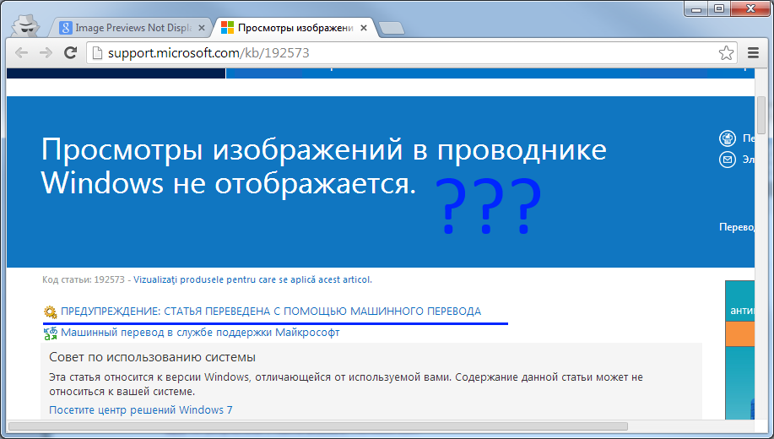Click the Microsoft favicon on the active tab
The height and width of the screenshot is (439, 774).
click(x=227, y=28)
